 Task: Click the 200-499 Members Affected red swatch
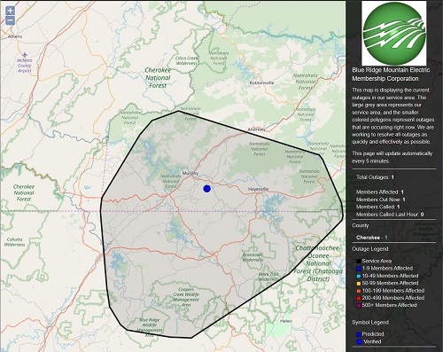[x=358, y=298]
